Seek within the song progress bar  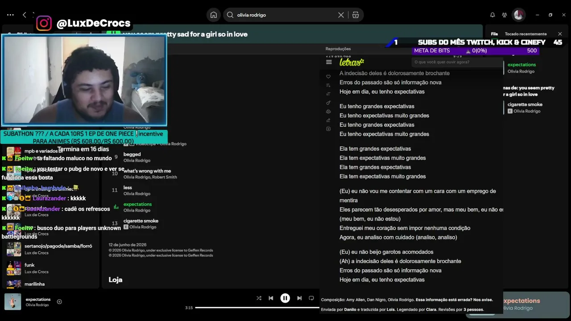(x=257, y=308)
